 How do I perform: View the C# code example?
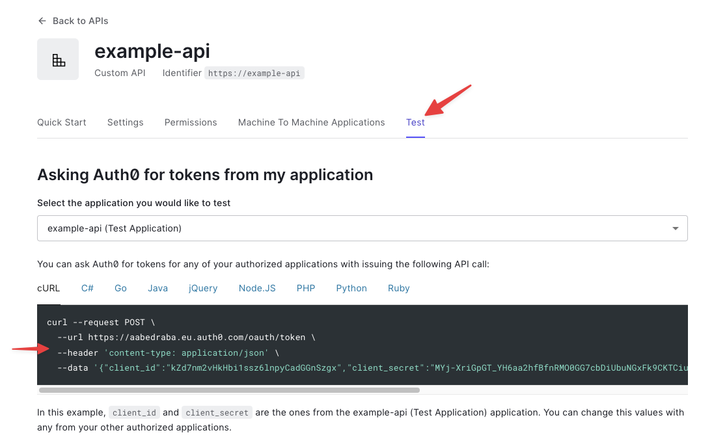coord(87,288)
